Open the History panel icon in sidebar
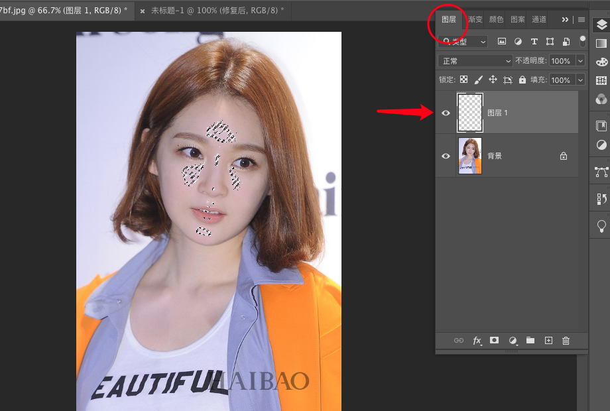The width and height of the screenshot is (610, 411). click(601, 199)
